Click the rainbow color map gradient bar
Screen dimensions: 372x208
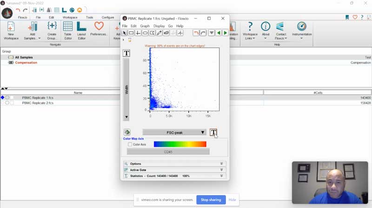[x=180, y=144]
